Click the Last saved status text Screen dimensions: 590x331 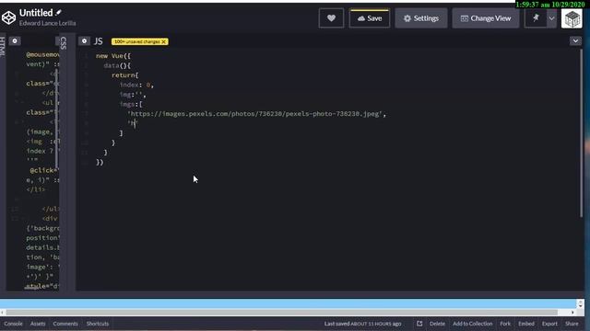click(362, 324)
